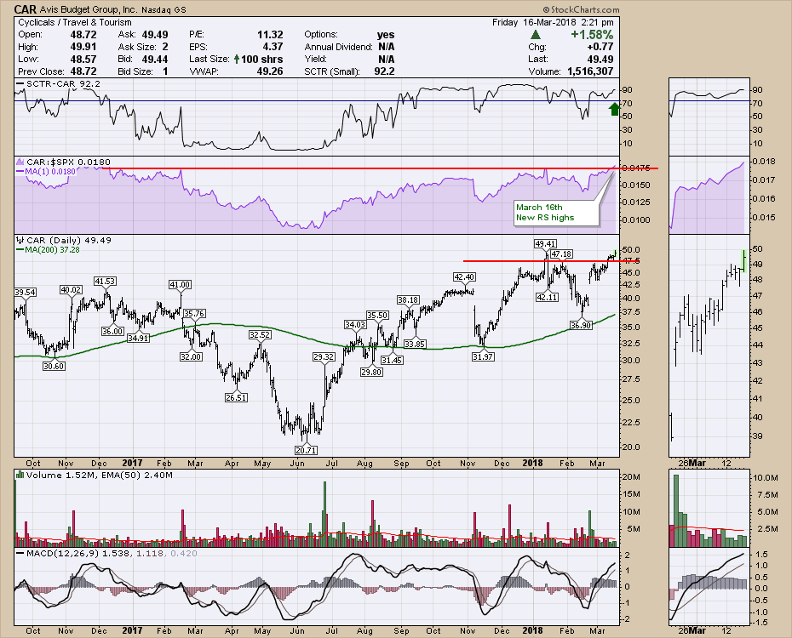
Task: Click the '34.91' price label
Action: [137, 338]
